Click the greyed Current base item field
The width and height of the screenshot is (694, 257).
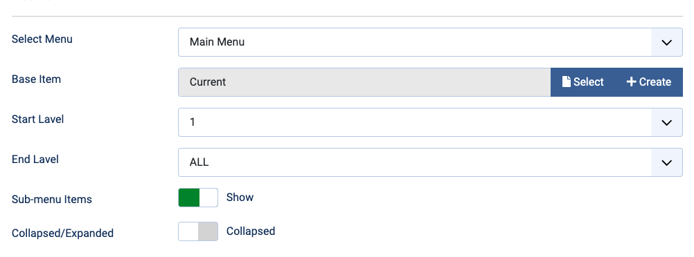(x=365, y=82)
